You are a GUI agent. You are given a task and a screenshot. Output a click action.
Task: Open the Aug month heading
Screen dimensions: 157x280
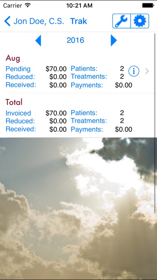click(x=13, y=58)
